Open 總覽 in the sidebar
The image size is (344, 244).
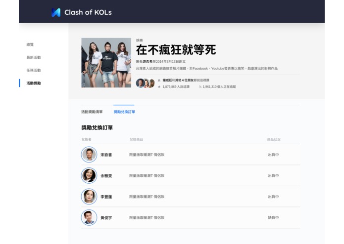pos(30,44)
